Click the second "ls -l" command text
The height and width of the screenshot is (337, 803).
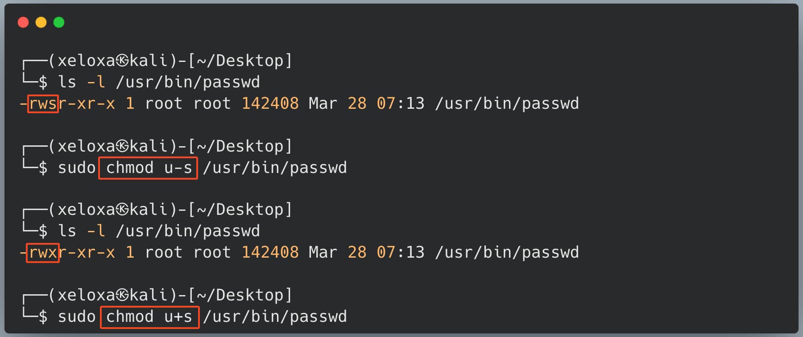(81, 231)
